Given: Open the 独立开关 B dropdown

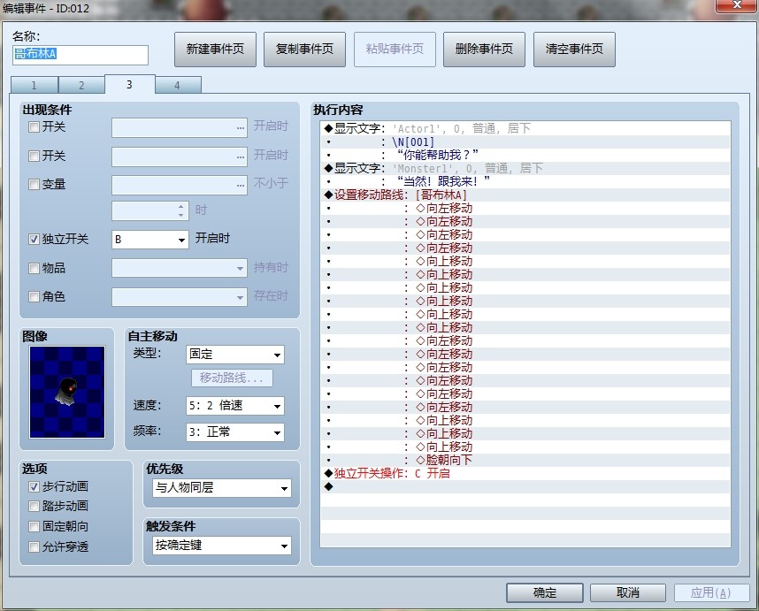Looking at the screenshot, I should click(150, 240).
